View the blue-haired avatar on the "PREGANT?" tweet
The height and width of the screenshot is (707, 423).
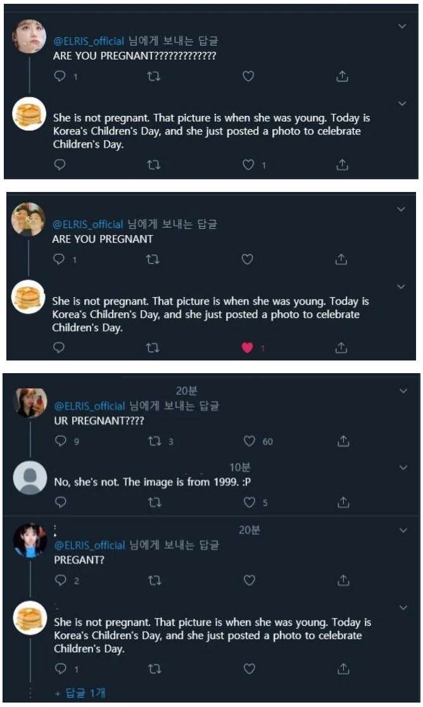(x=30, y=540)
